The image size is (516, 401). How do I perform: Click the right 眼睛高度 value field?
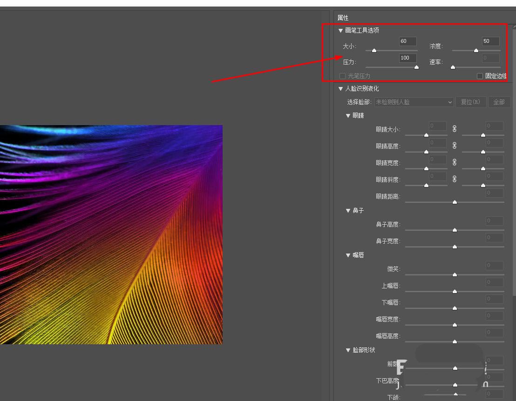click(x=494, y=143)
